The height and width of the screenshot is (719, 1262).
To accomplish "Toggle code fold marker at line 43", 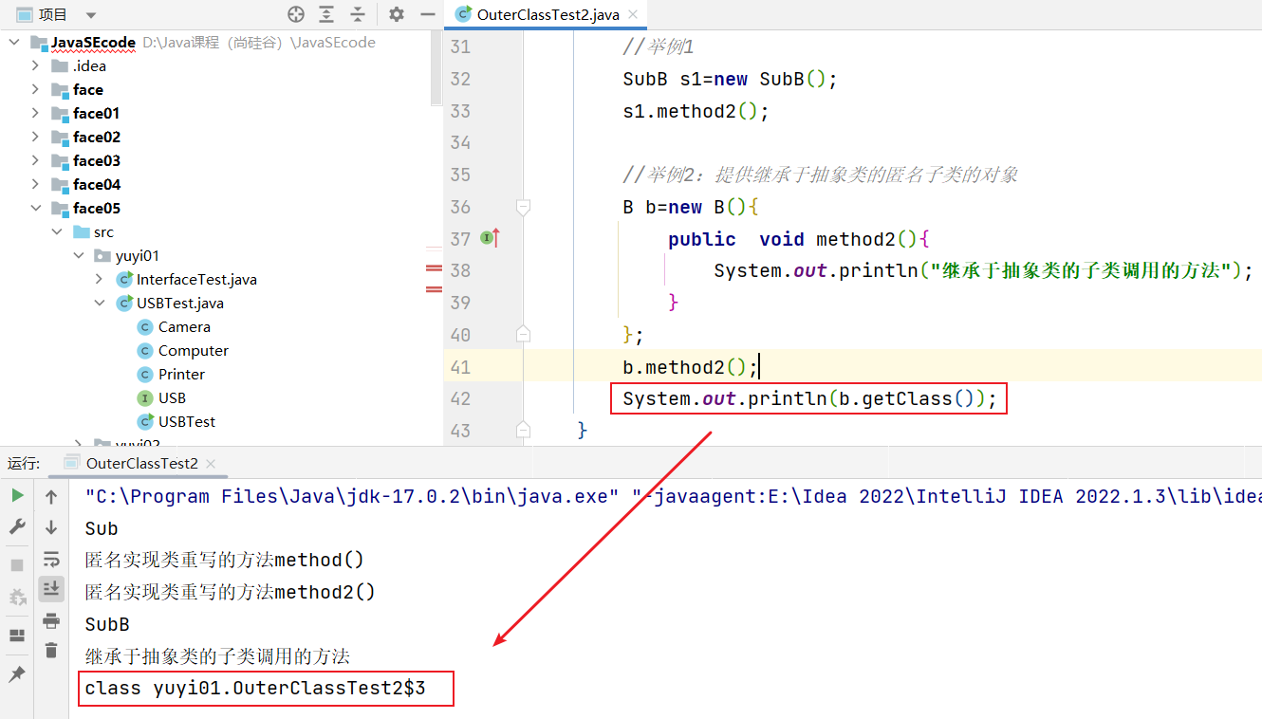I will [523, 429].
